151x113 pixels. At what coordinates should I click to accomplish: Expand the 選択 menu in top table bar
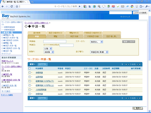pyautogui.click(x=32, y=64)
